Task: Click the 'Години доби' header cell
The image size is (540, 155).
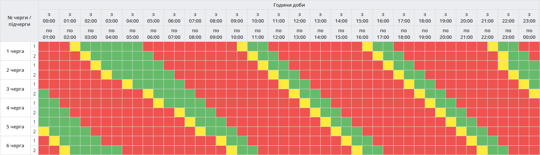Action: 289,5
